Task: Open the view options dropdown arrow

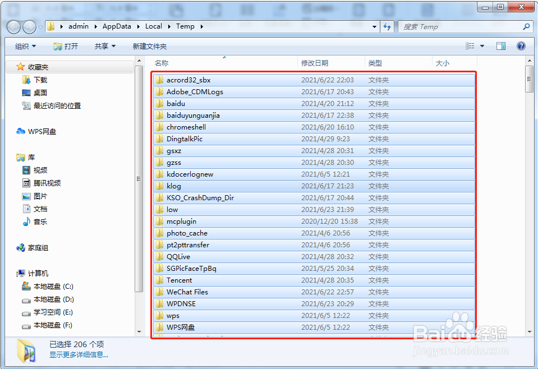Action: (482, 45)
